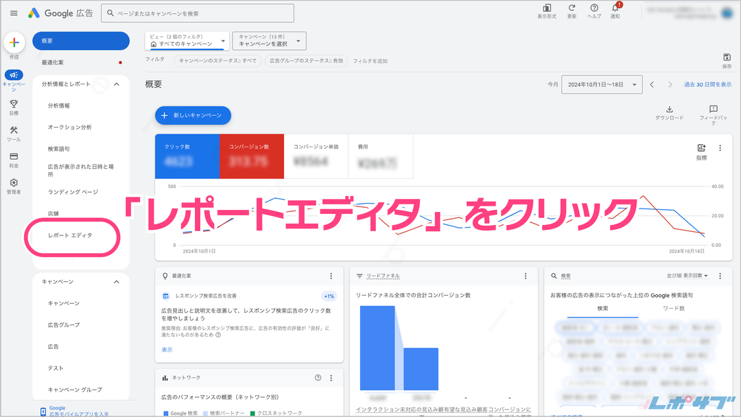Select the コンバージョン単価 metric tile
Image resolution: width=741 pixels, height=417 pixels.
coord(316,156)
